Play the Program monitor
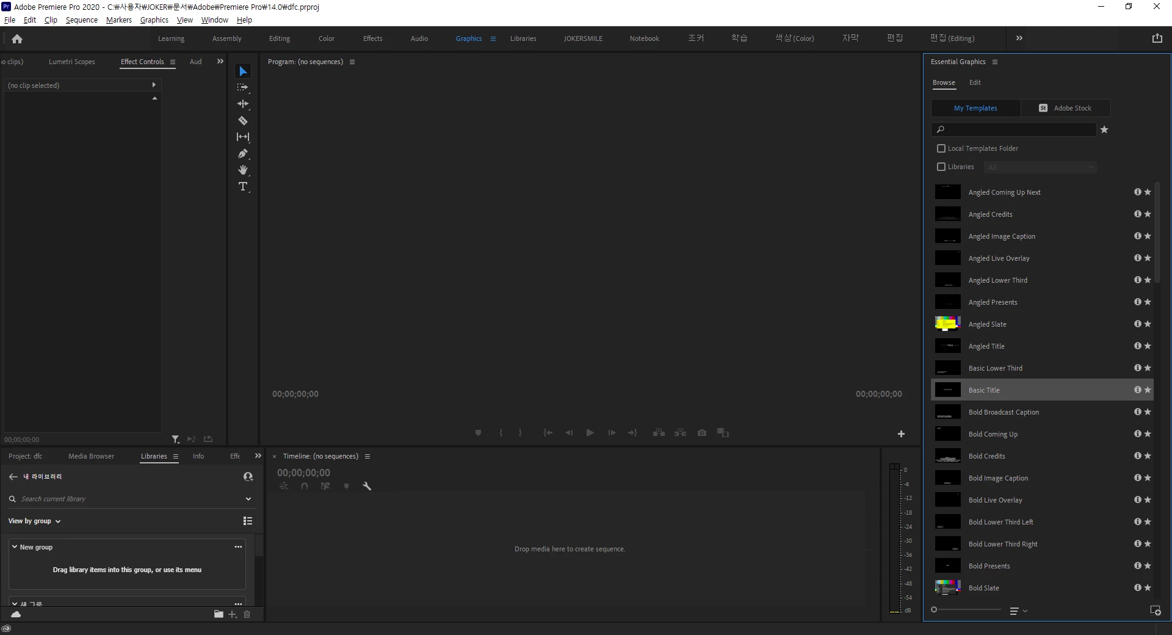This screenshot has width=1172, height=635. point(590,433)
